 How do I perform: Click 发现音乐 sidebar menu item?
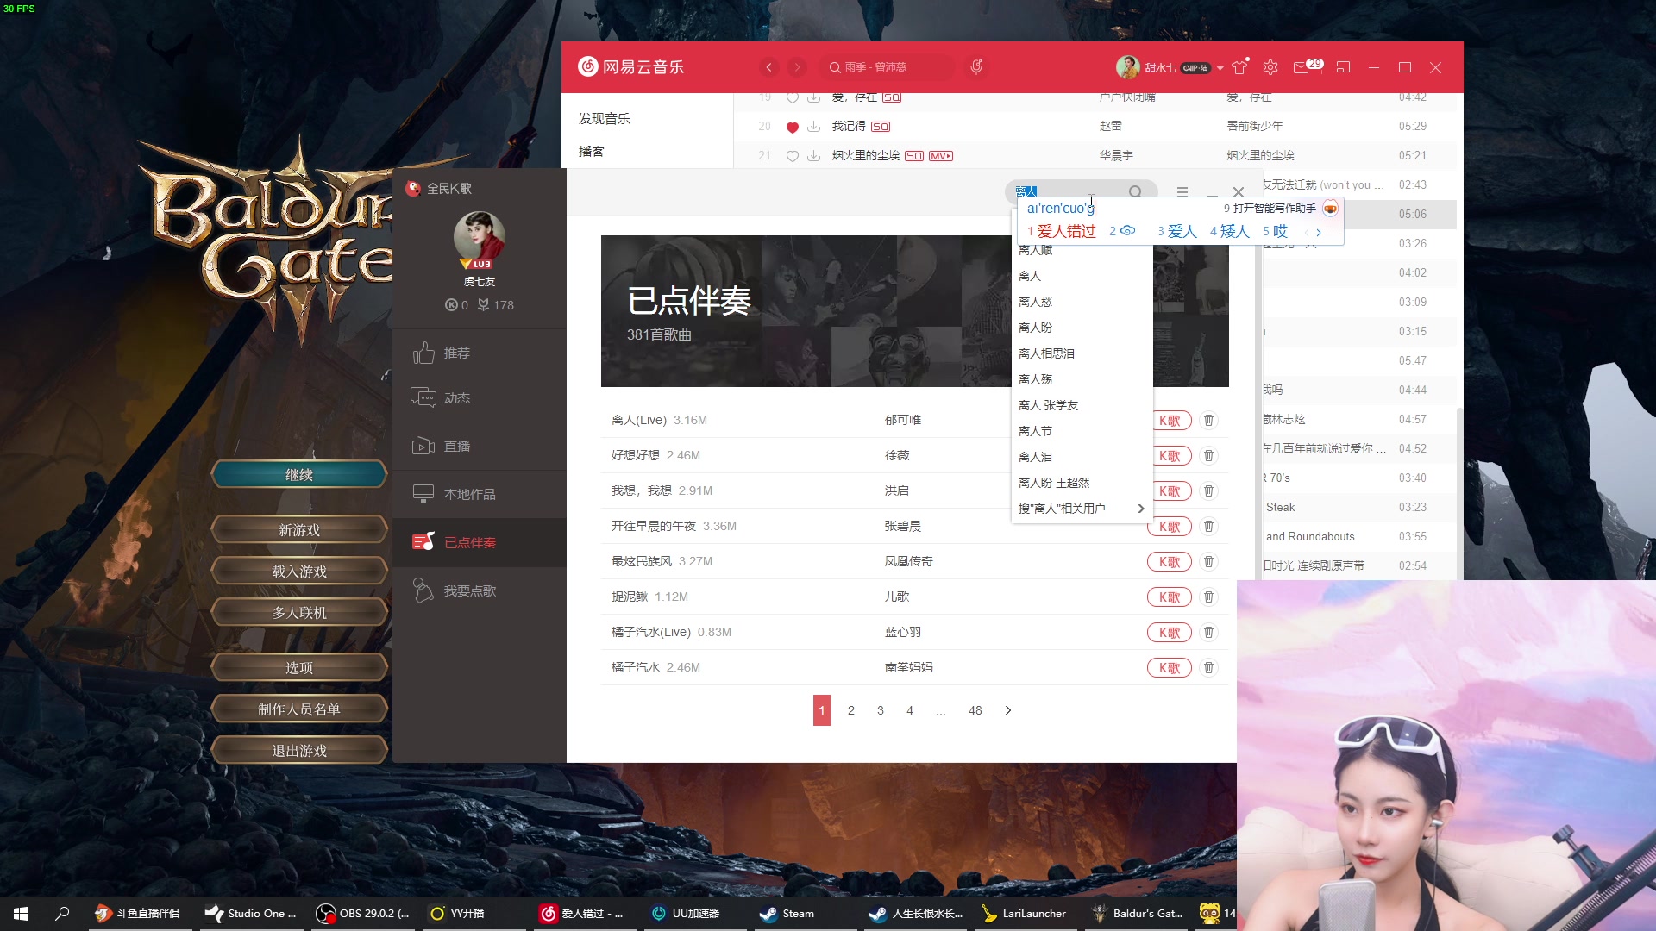click(604, 117)
